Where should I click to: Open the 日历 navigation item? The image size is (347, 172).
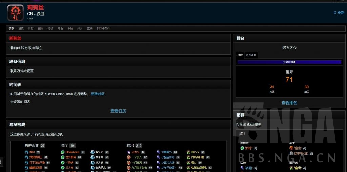click(x=31, y=29)
